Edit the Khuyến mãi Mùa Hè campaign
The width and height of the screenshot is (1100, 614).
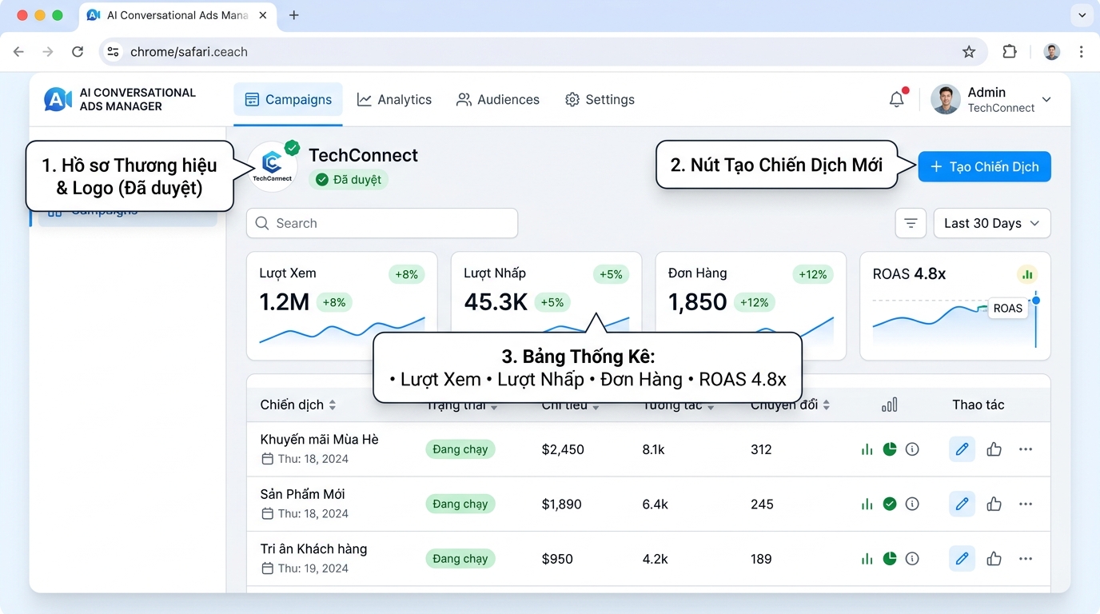coord(962,449)
